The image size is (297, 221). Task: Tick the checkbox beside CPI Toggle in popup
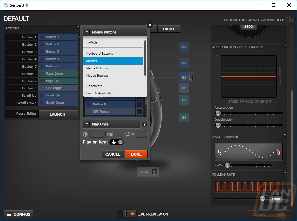[x=139, y=112]
